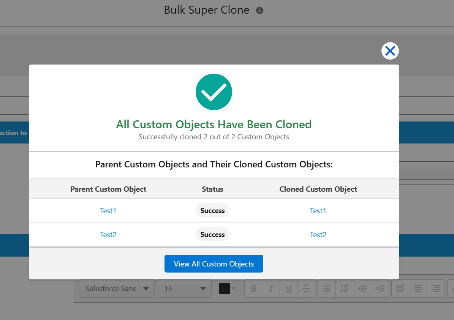Increase the paragraph indent
The width and height of the screenshot is (454, 320).
point(362,288)
